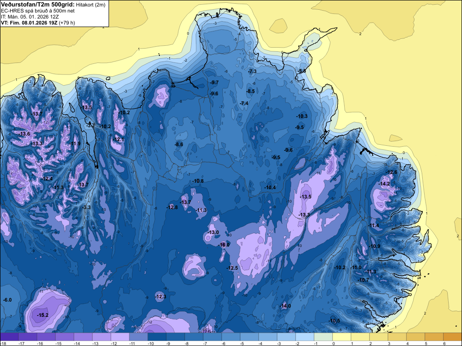
Task: Click the -3.3 temperature label
Action: [x=87, y=207]
